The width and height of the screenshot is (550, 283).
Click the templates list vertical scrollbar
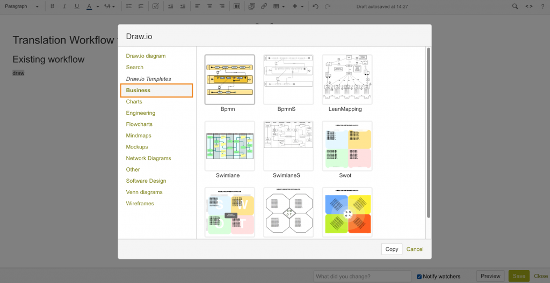[x=428, y=132]
